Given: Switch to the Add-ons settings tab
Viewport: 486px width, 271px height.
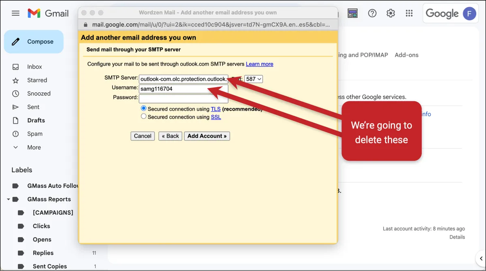Looking at the screenshot, I should tap(407, 55).
